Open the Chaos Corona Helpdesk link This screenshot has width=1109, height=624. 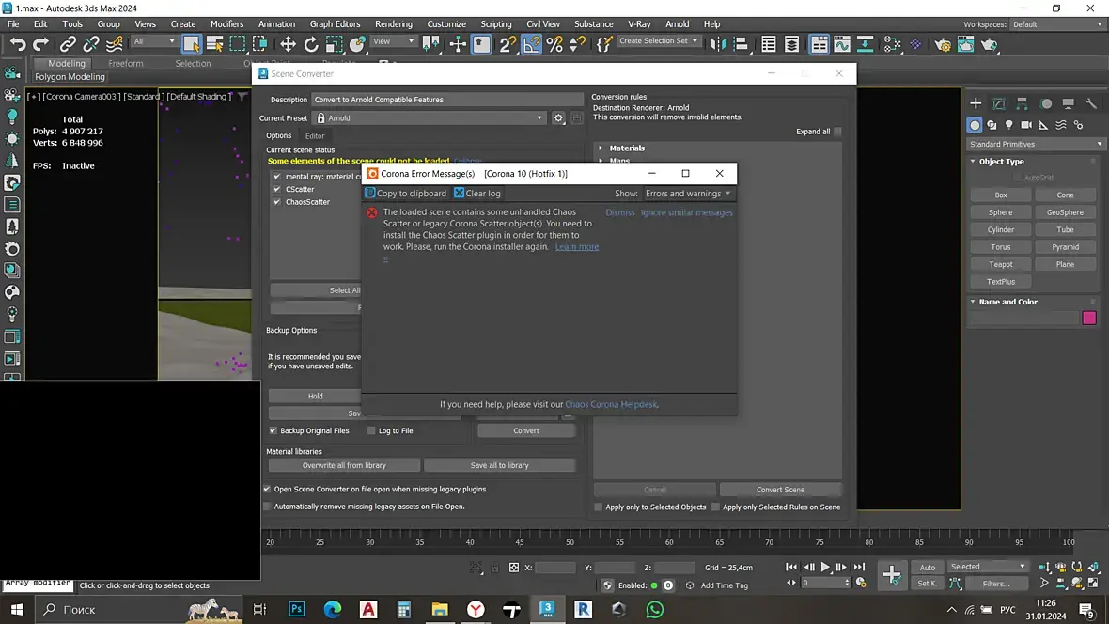(x=611, y=405)
